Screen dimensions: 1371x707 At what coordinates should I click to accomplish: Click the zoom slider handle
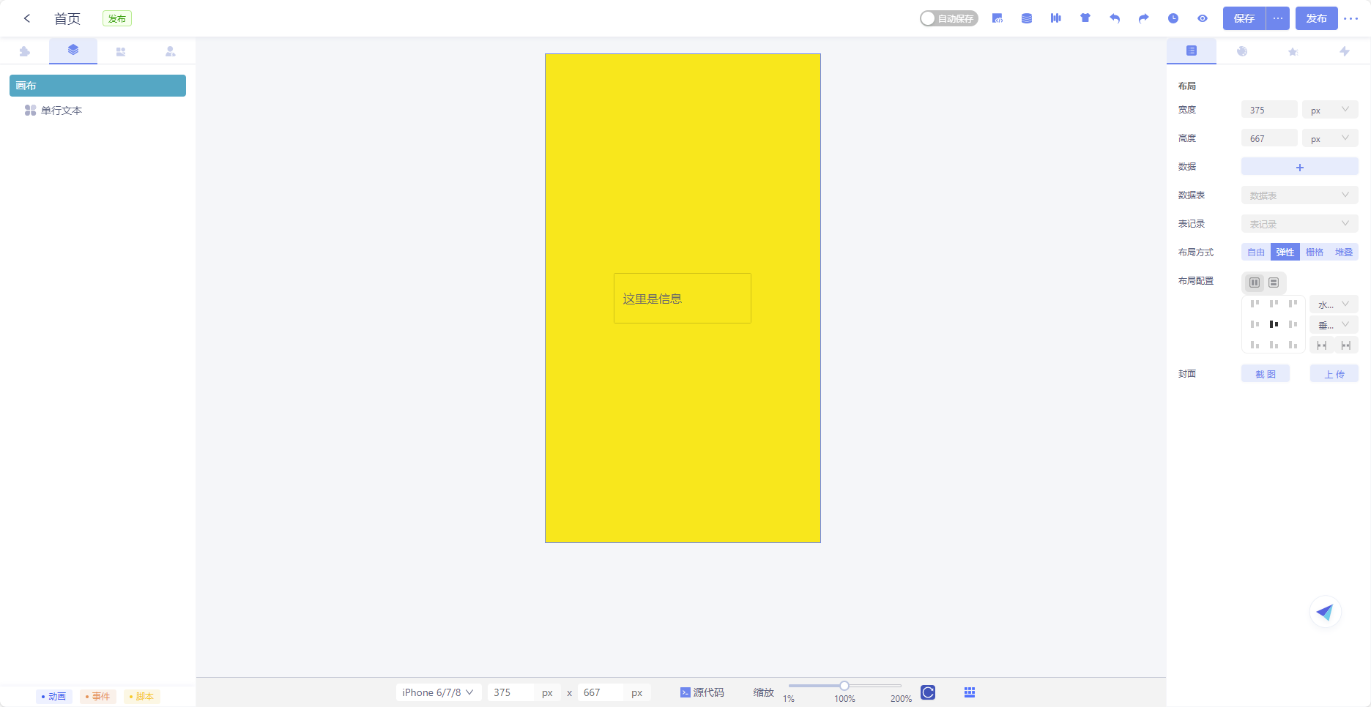tap(844, 686)
